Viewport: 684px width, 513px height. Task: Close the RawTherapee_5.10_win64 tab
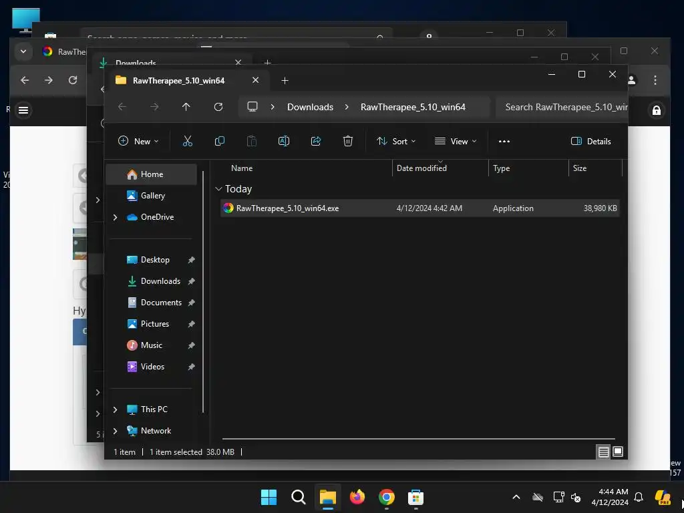(256, 80)
